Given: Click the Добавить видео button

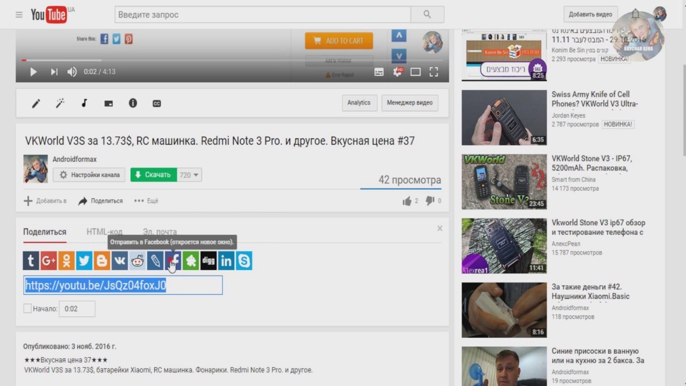Looking at the screenshot, I should click(x=591, y=14).
